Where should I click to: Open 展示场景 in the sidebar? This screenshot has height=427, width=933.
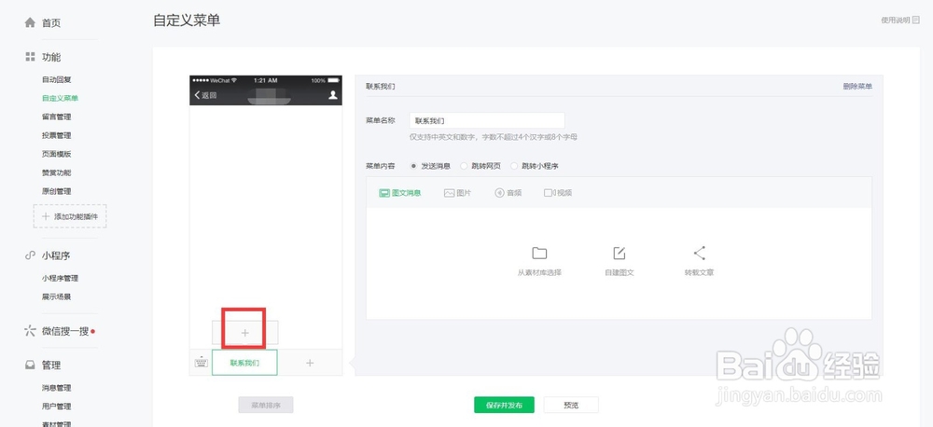coord(57,296)
